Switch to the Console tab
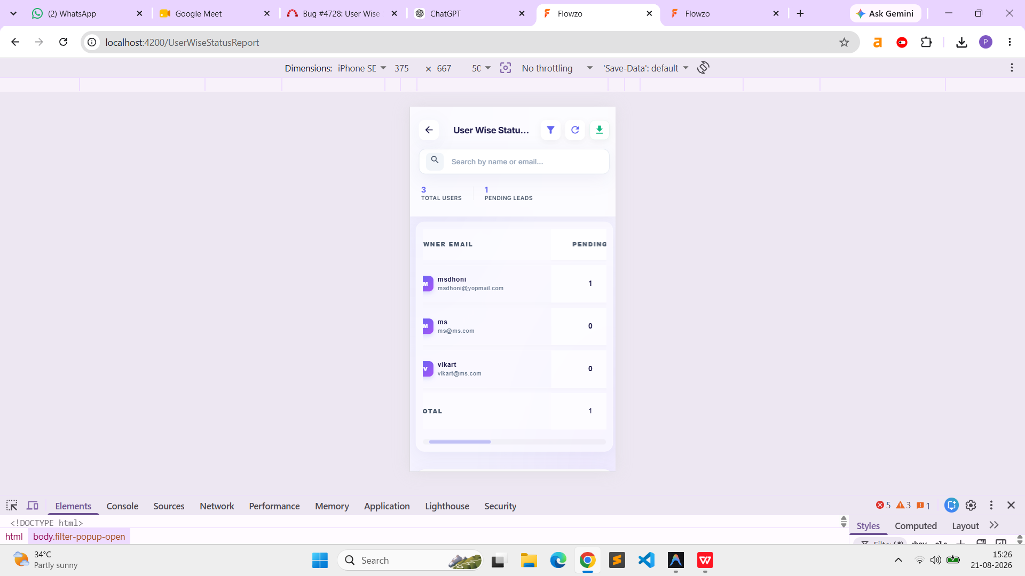Viewport: 1025px width, 576px height. point(122,506)
